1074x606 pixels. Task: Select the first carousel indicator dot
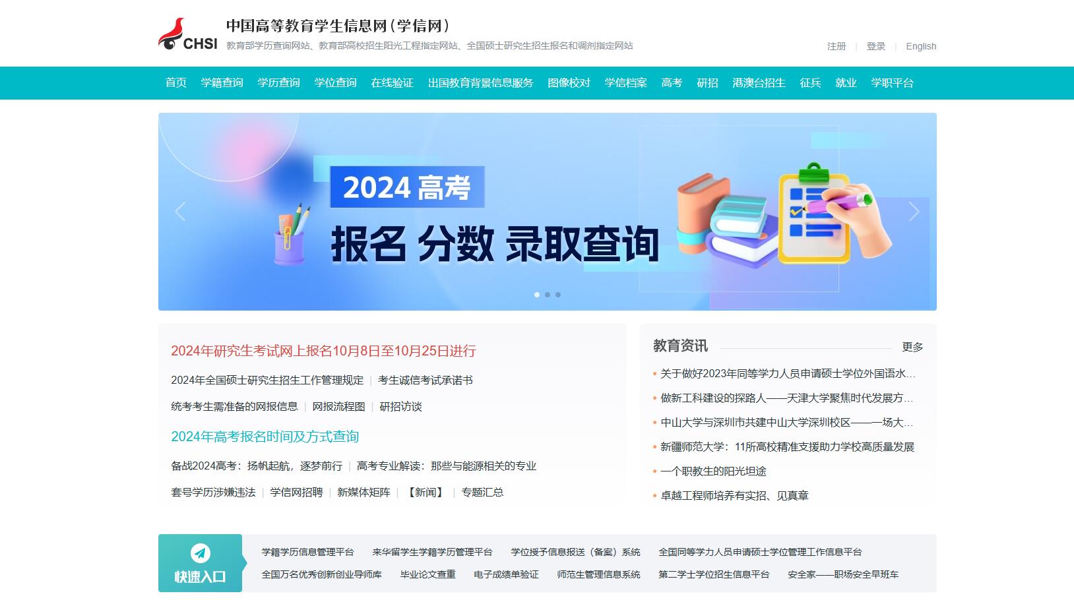click(x=537, y=295)
